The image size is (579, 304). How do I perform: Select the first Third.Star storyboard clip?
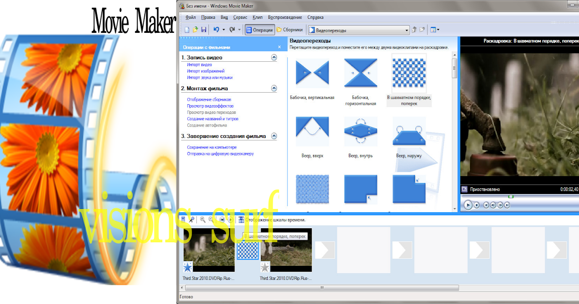(x=209, y=250)
